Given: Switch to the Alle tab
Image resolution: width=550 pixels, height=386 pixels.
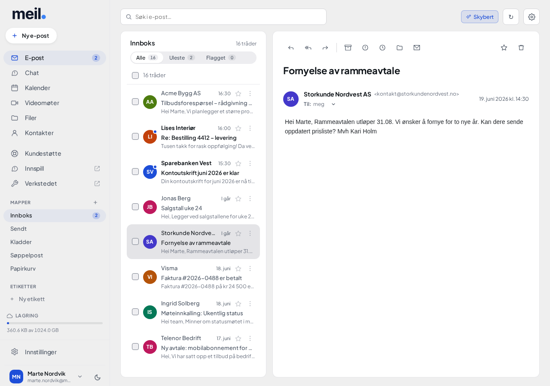Looking at the screenshot, I should point(147,58).
